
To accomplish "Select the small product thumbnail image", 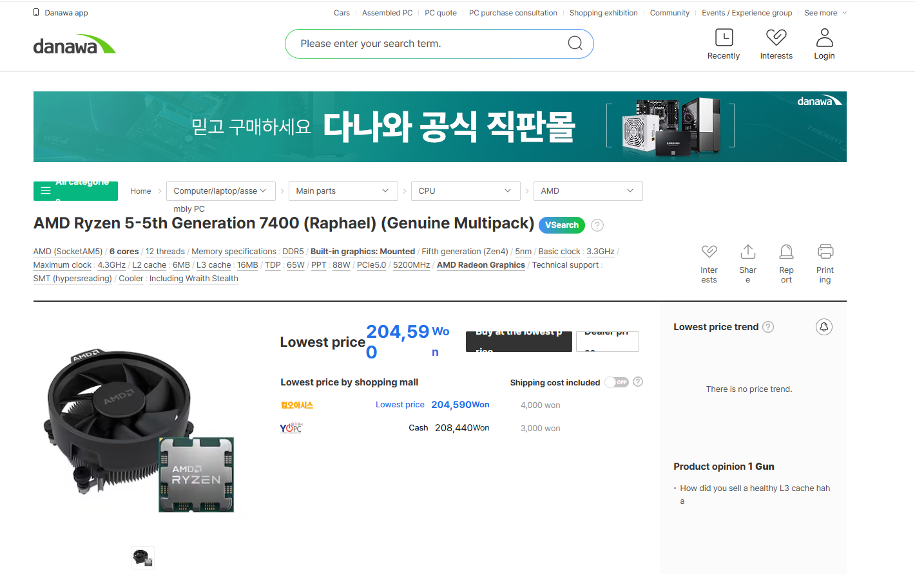I will coord(143,557).
